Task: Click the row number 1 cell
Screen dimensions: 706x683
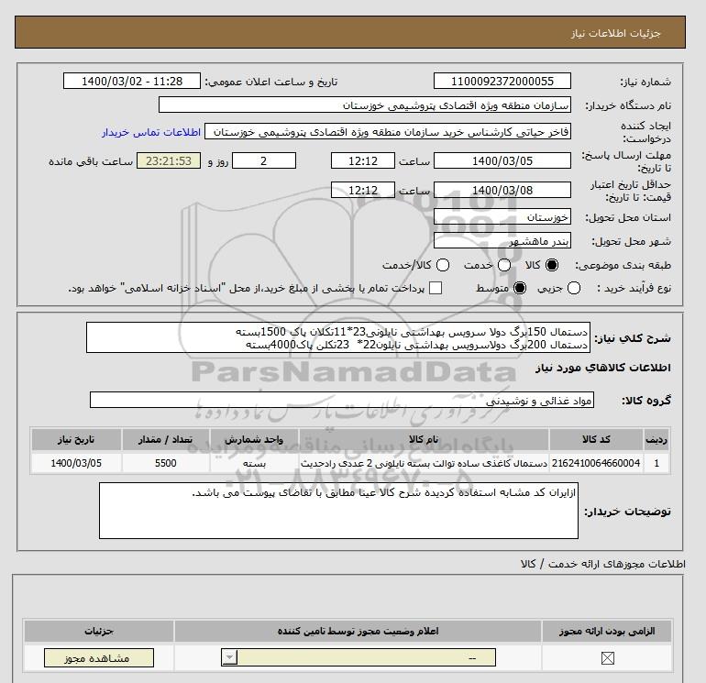Action: point(656,463)
